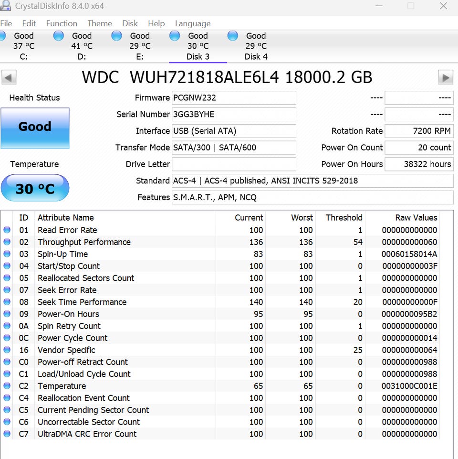Image resolution: width=458 pixels, height=459 pixels.
Task: Select the D: drive tab
Action: (82, 46)
